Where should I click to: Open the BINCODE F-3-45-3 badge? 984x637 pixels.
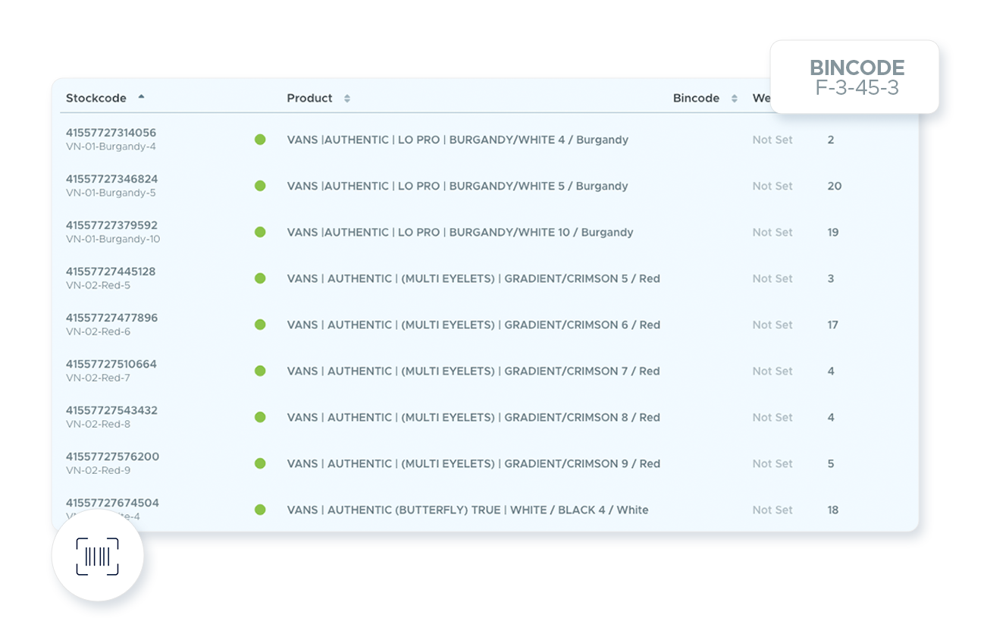(857, 77)
